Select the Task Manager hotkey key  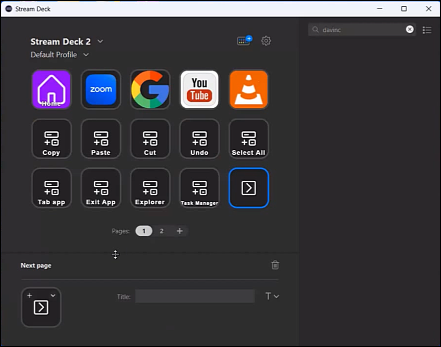[x=199, y=188]
